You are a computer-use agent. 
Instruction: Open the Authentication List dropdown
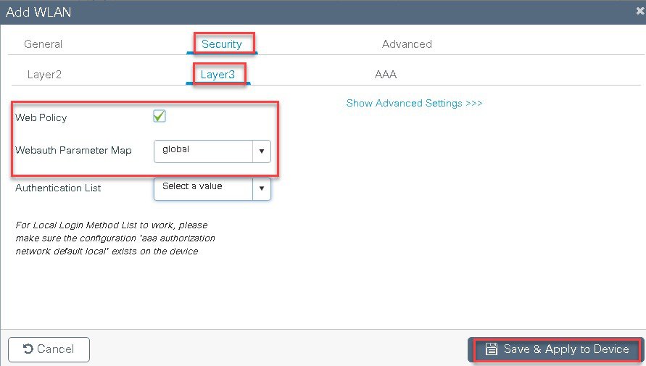(x=212, y=189)
